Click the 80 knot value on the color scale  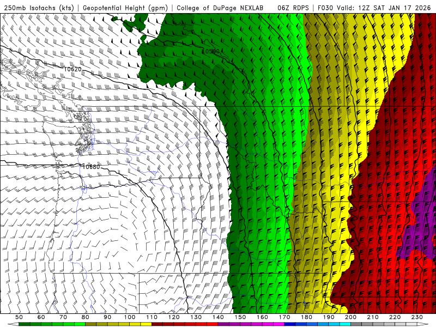(x=86, y=317)
